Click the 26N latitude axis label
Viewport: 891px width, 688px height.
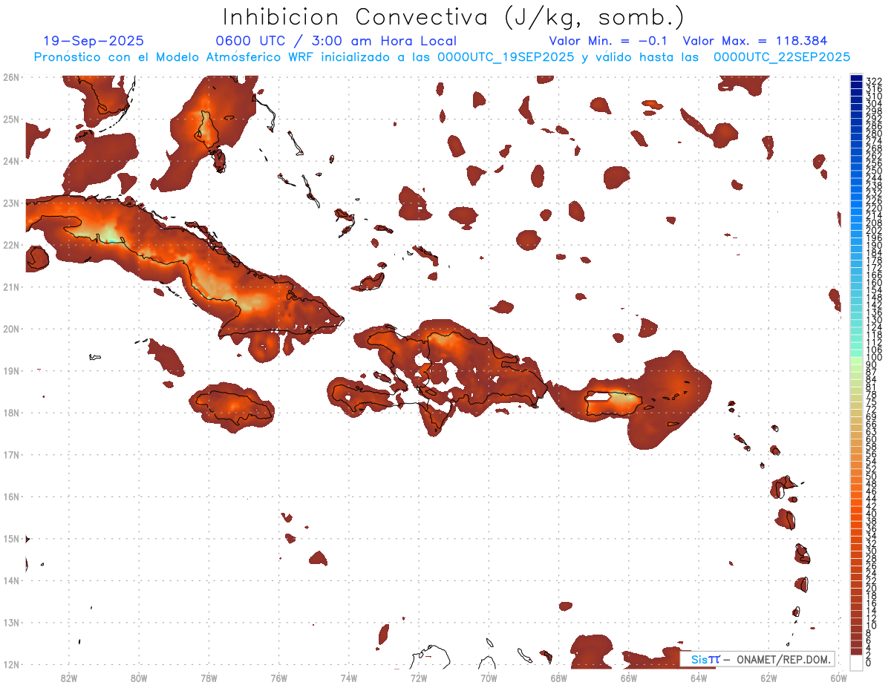[x=11, y=77]
